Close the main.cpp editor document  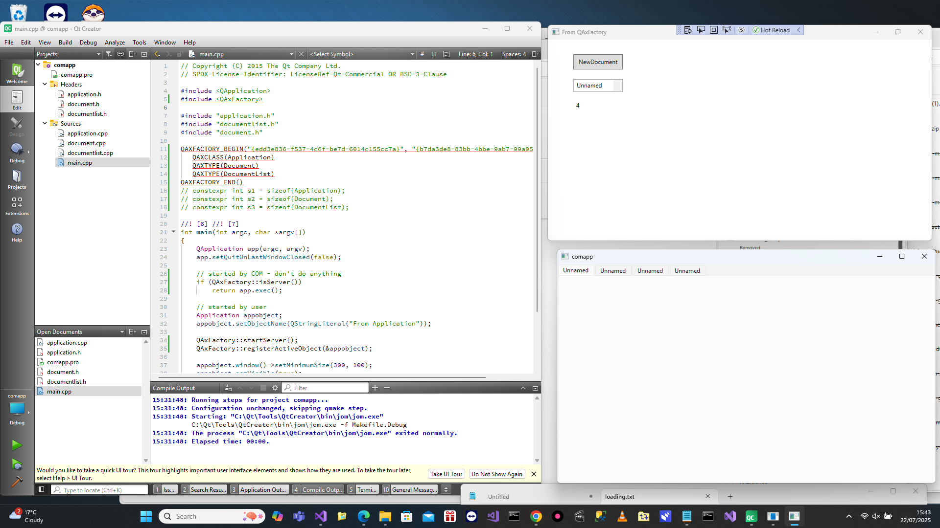pyautogui.click(x=302, y=54)
